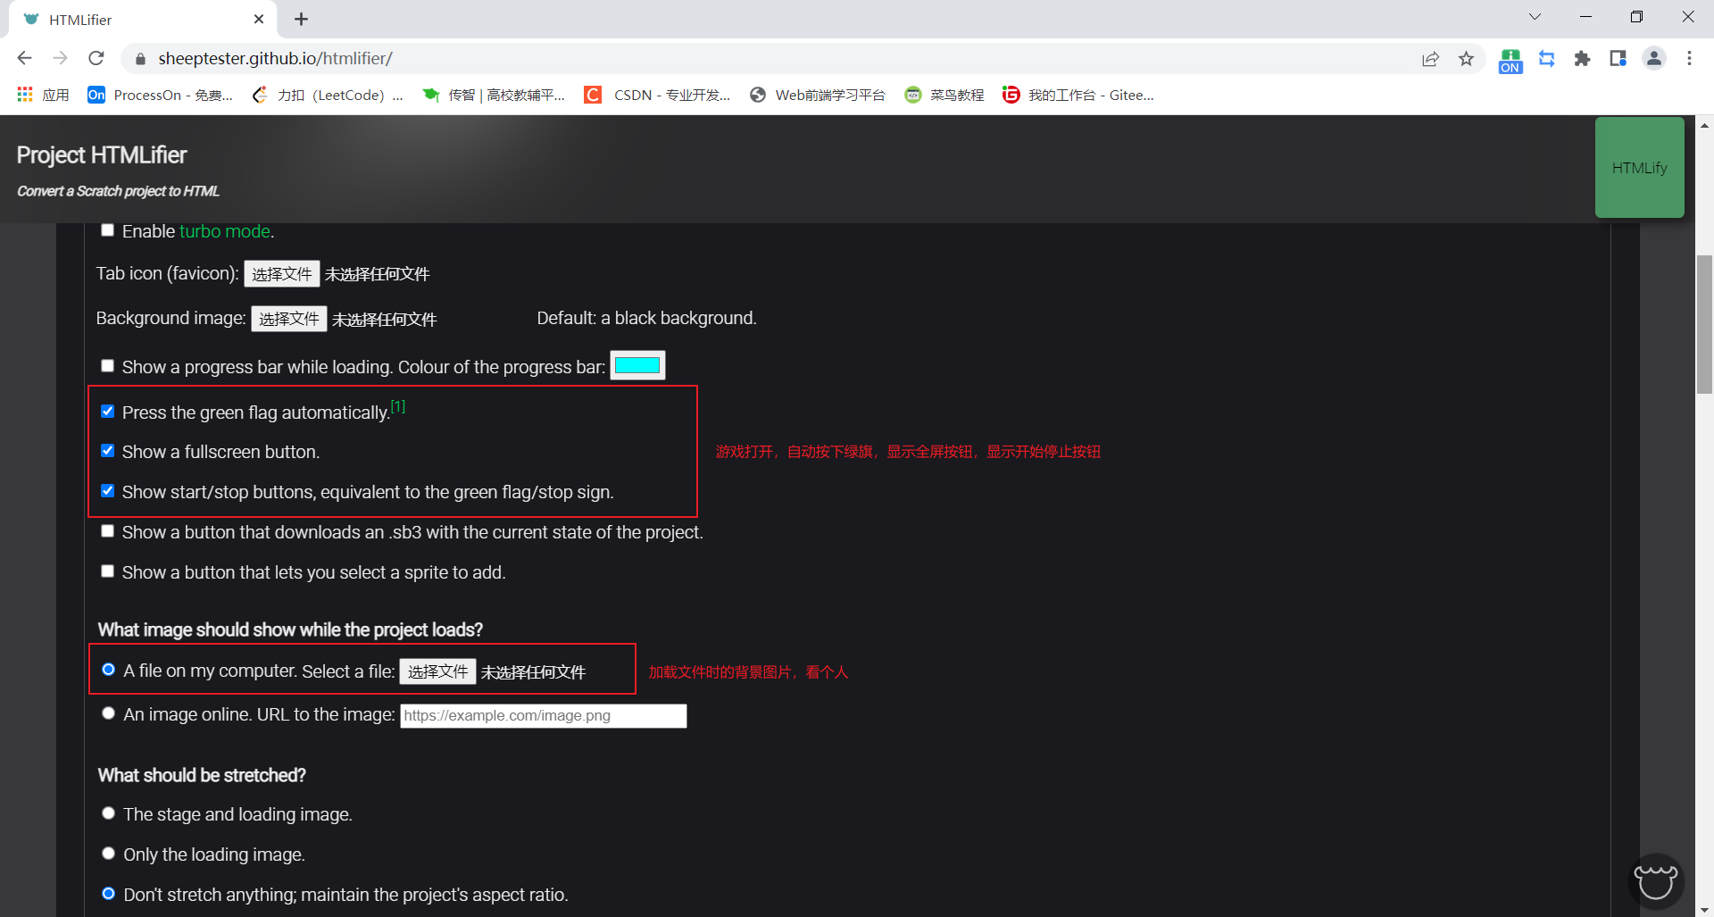Uncheck Show a fullscreen button option
Screen dimensions: 1714x917
pos(107,451)
